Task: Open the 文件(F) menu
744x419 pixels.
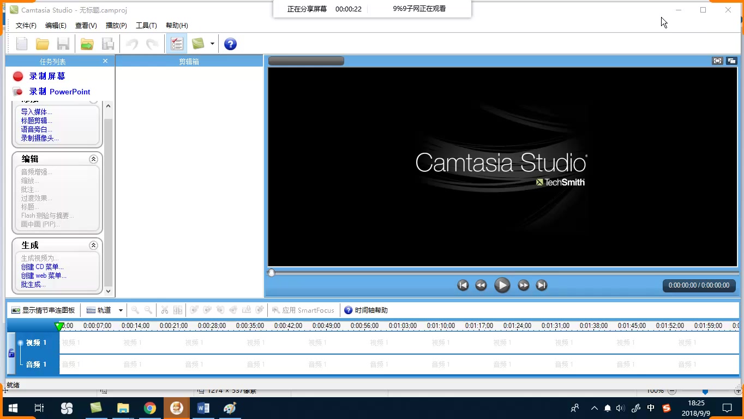Action: click(x=26, y=26)
